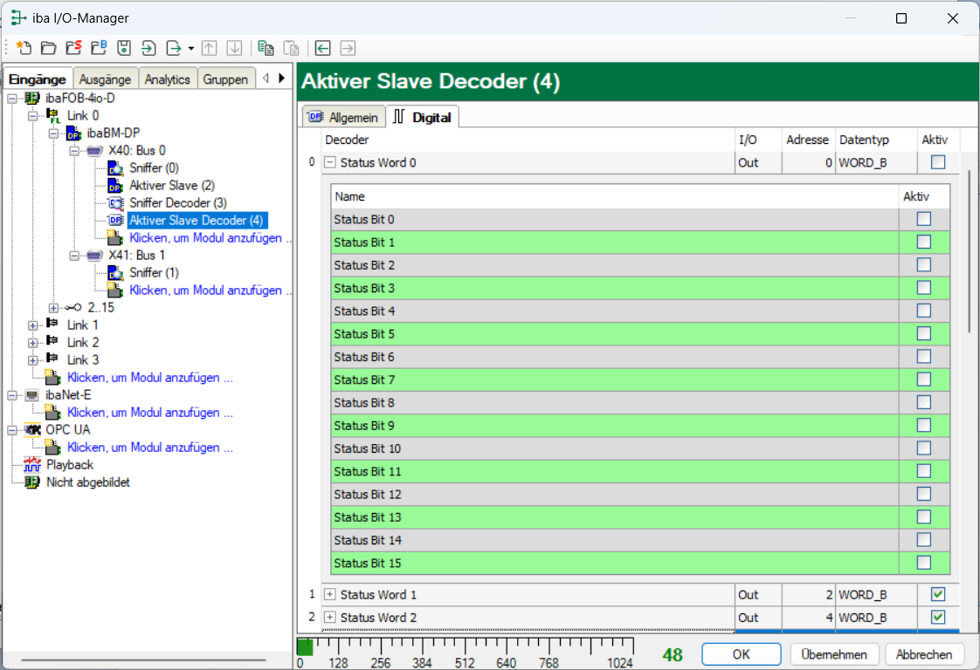Switch to the Analytics tab
This screenshot has height=670, width=980.
tap(168, 79)
